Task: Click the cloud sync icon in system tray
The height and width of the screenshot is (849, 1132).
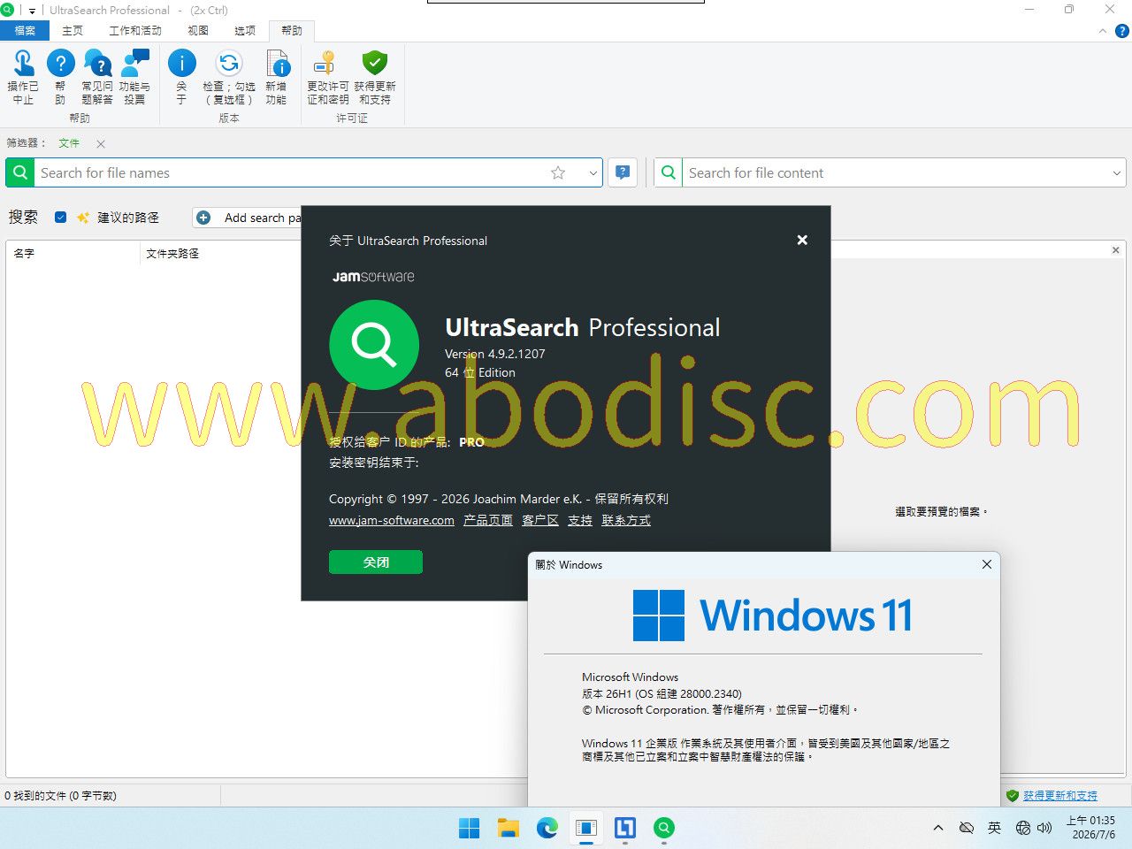Action: tap(967, 828)
